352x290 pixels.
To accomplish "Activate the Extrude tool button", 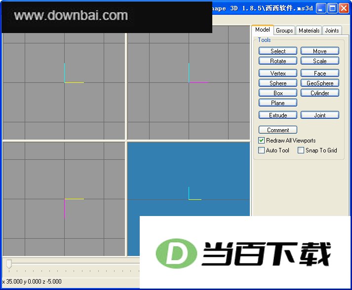I will pyautogui.click(x=278, y=115).
